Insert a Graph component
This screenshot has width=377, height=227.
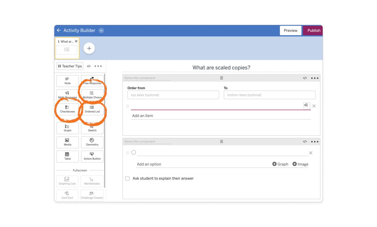tap(67, 128)
